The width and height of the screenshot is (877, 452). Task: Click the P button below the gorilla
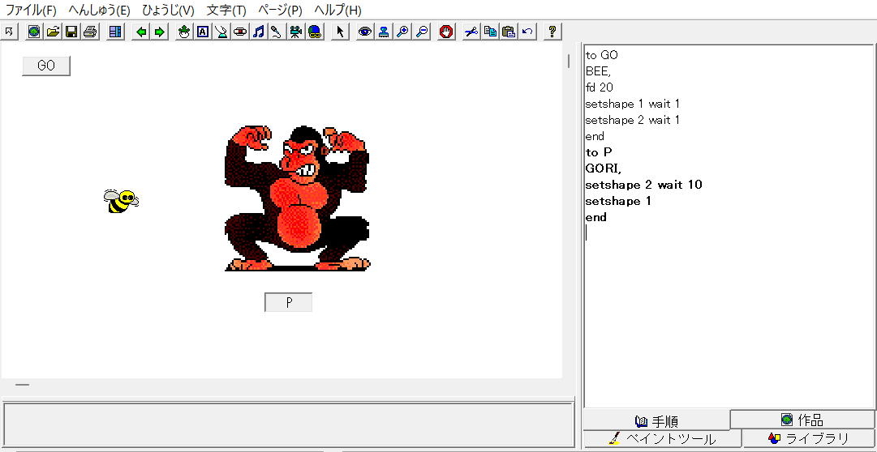click(x=289, y=302)
